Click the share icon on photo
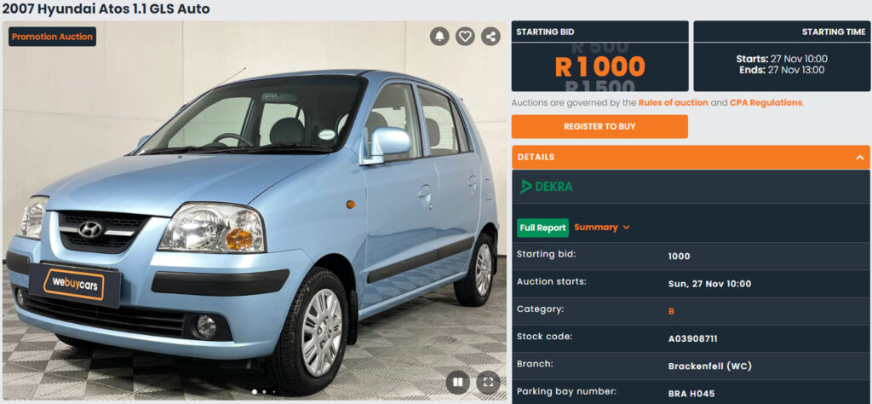Viewport: 872px width, 404px height. [x=490, y=37]
